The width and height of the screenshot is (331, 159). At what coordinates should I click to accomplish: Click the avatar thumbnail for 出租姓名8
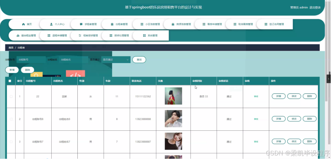(x=173, y=119)
